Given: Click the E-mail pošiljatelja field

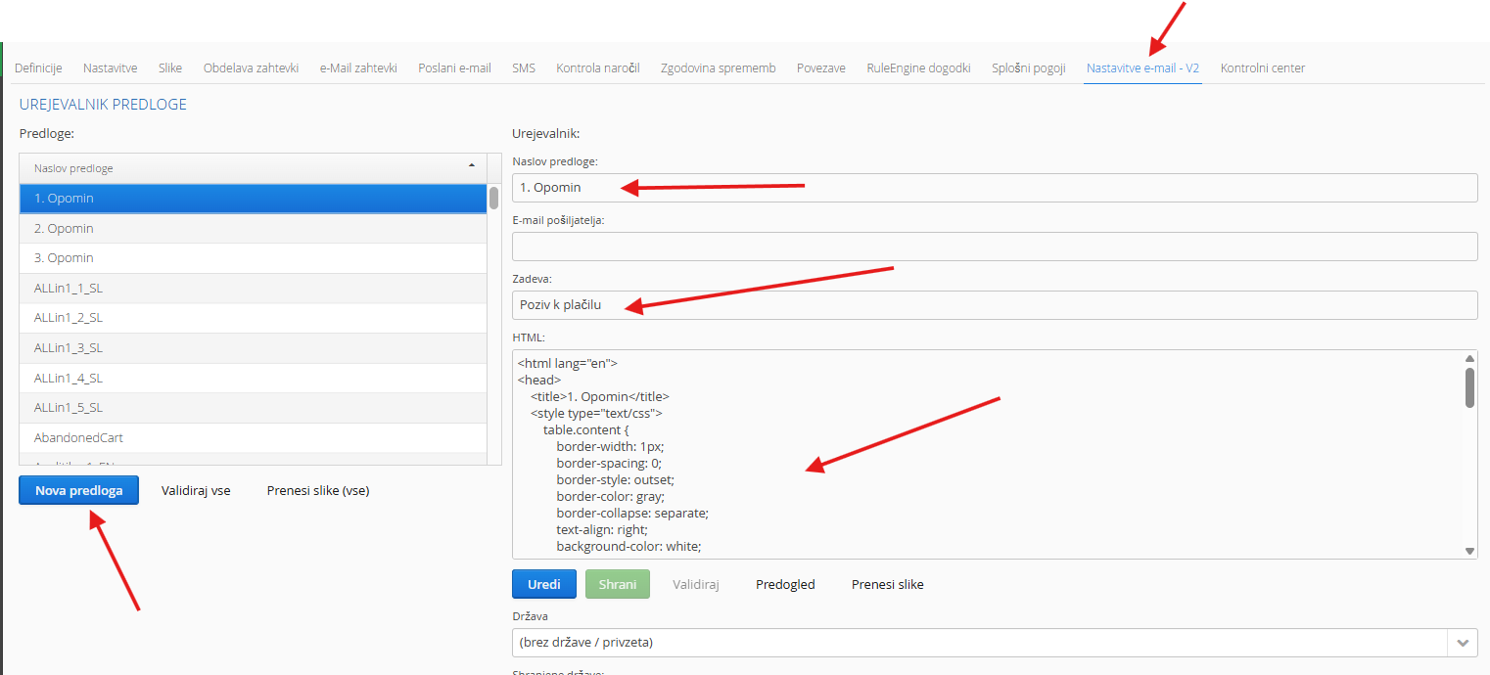Looking at the screenshot, I should (995, 247).
